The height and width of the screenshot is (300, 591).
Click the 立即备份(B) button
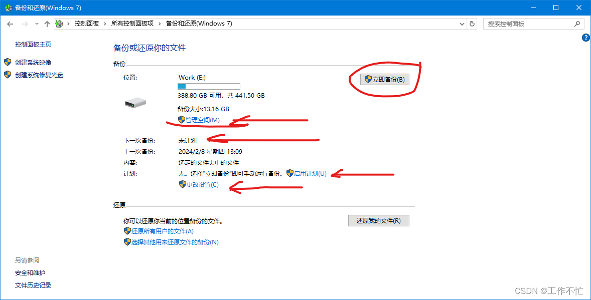coord(384,80)
